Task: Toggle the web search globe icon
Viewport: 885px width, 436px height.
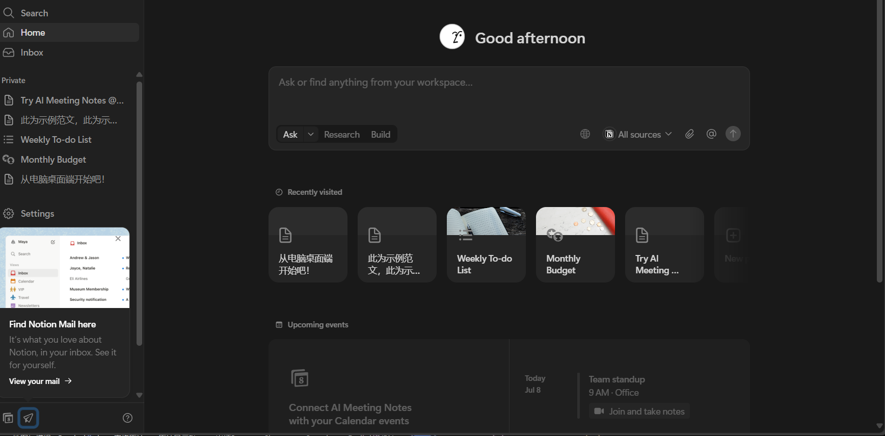Action: (585, 134)
